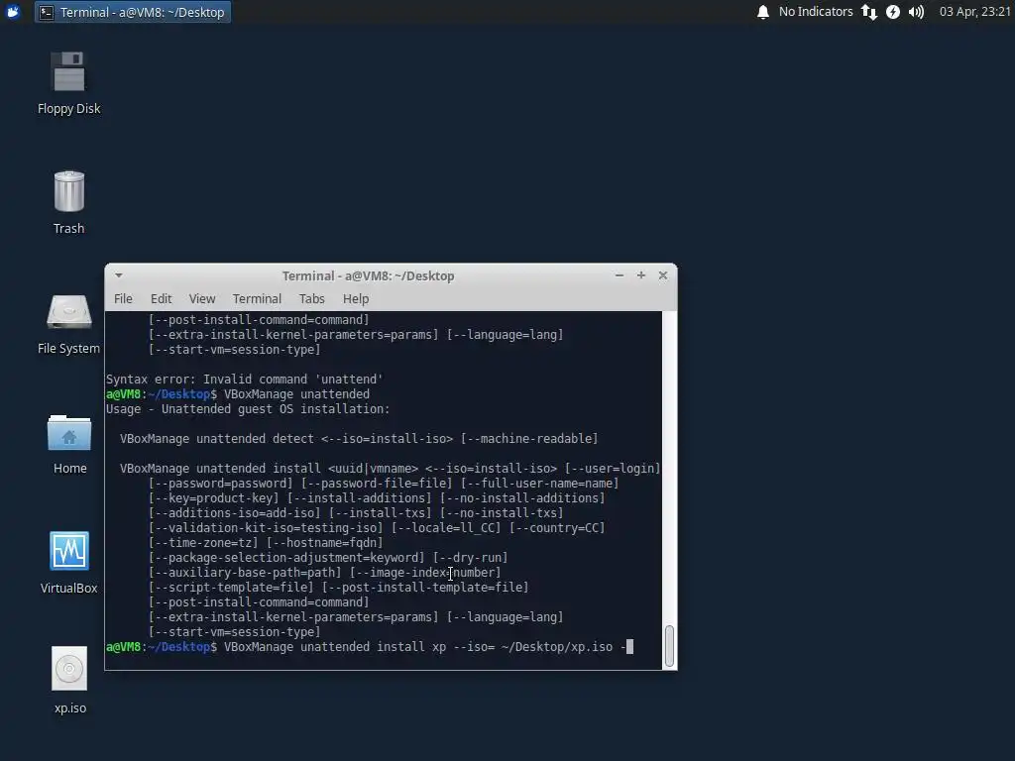Screen dimensions: 1015x761
Task: Click the '[--hostname=fqdn]' option text
Action: coord(325,543)
